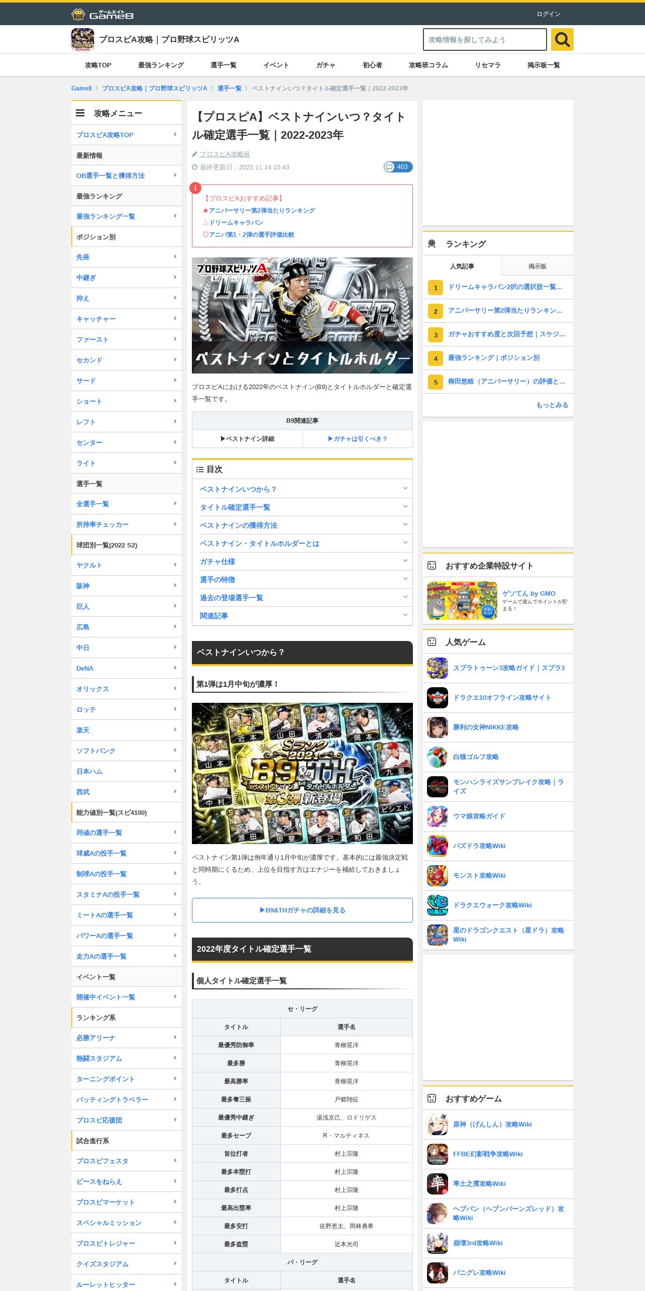
Task: Click the パズドラ game icon
Action: click(x=437, y=846)
